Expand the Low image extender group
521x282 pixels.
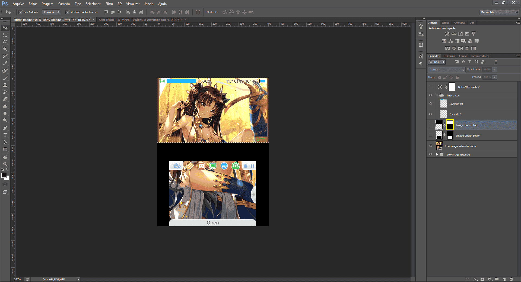(437, 154)
